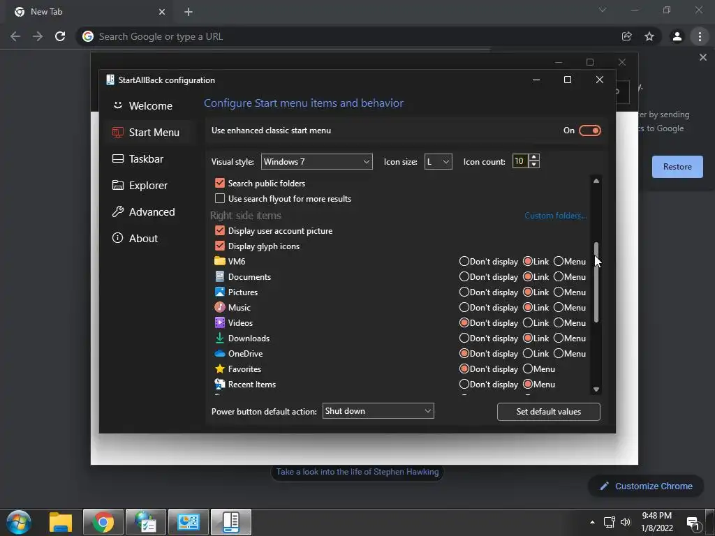The image size is (715, 536).
Task: Click the Music note icon
Action: point(220,307)
